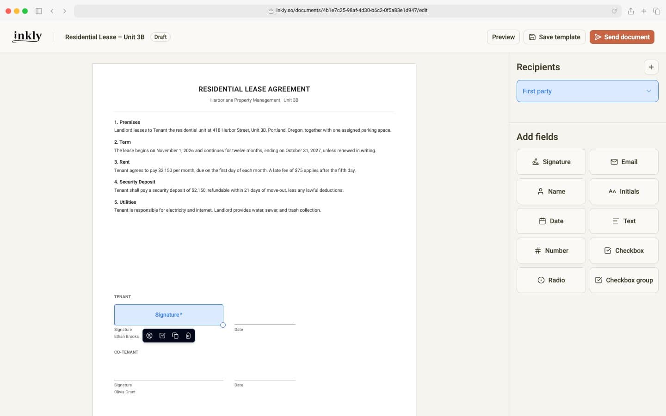Click the CO-TENANT label

click(126, 352)
